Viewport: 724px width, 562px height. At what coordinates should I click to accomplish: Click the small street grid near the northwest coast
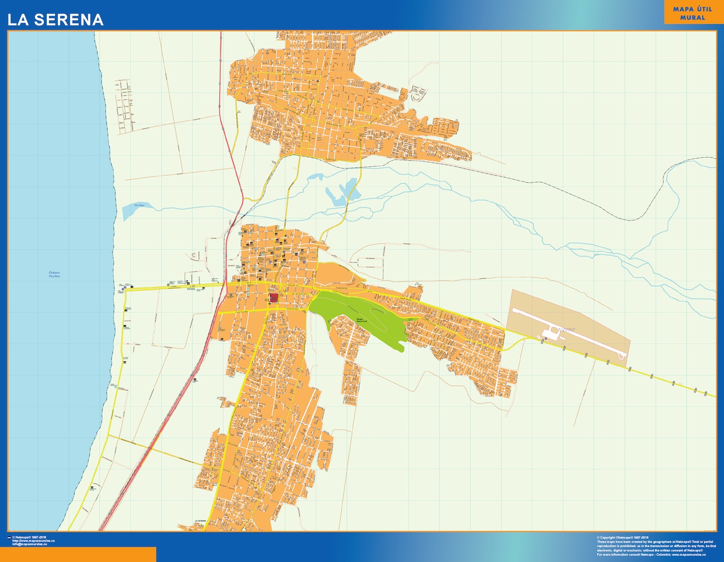point(124,106)
